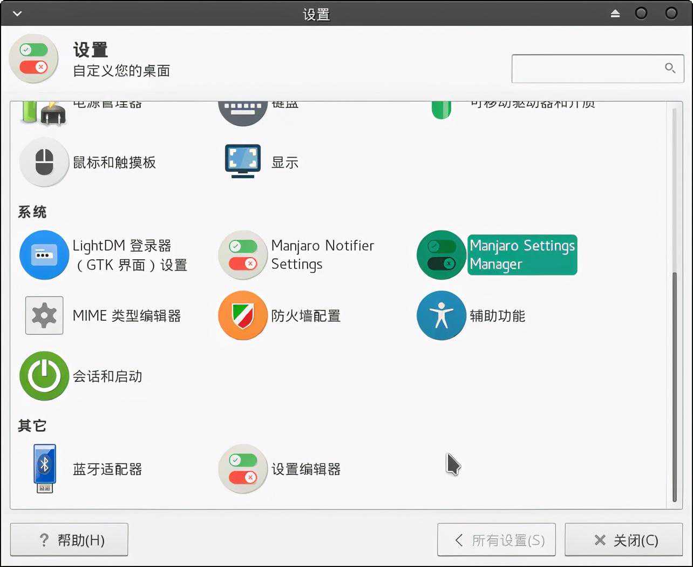The width and height of the screenshot is (693, 567).
Task: Click the magnifier icon in search box
Action: click(670, 68)
